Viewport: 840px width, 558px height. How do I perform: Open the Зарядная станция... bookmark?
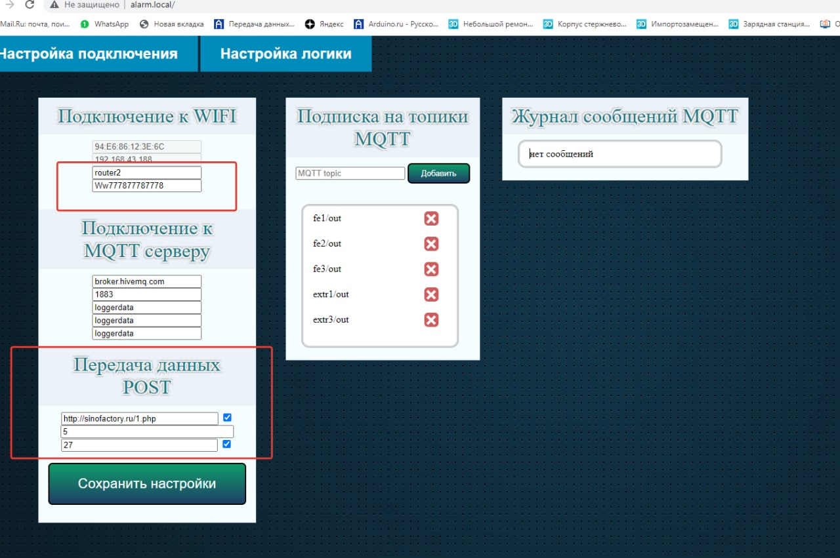point(770,24)
